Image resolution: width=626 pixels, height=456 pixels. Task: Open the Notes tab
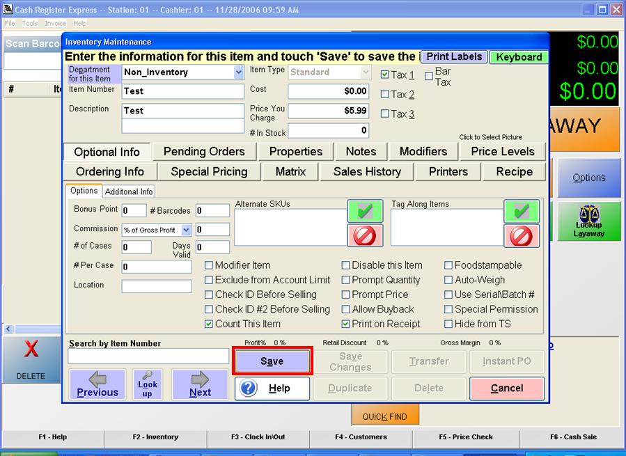click(x=361, y=151)
